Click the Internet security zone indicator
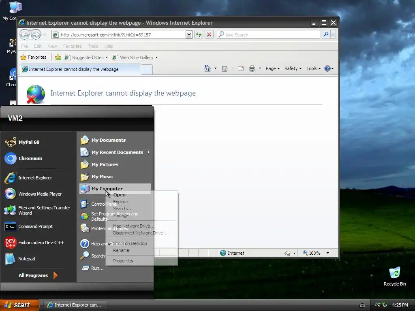Screen dimensions: 415x311 (232, 253)
